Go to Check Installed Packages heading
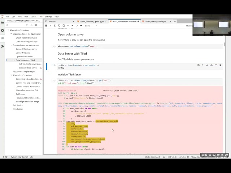231x173 pixels. 26,38
